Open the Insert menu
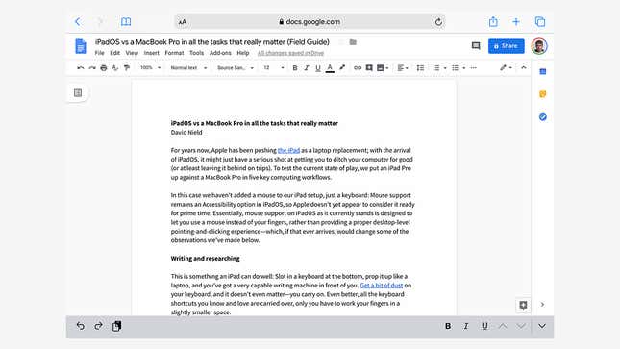The image size is (620, 349). point(152,53)
